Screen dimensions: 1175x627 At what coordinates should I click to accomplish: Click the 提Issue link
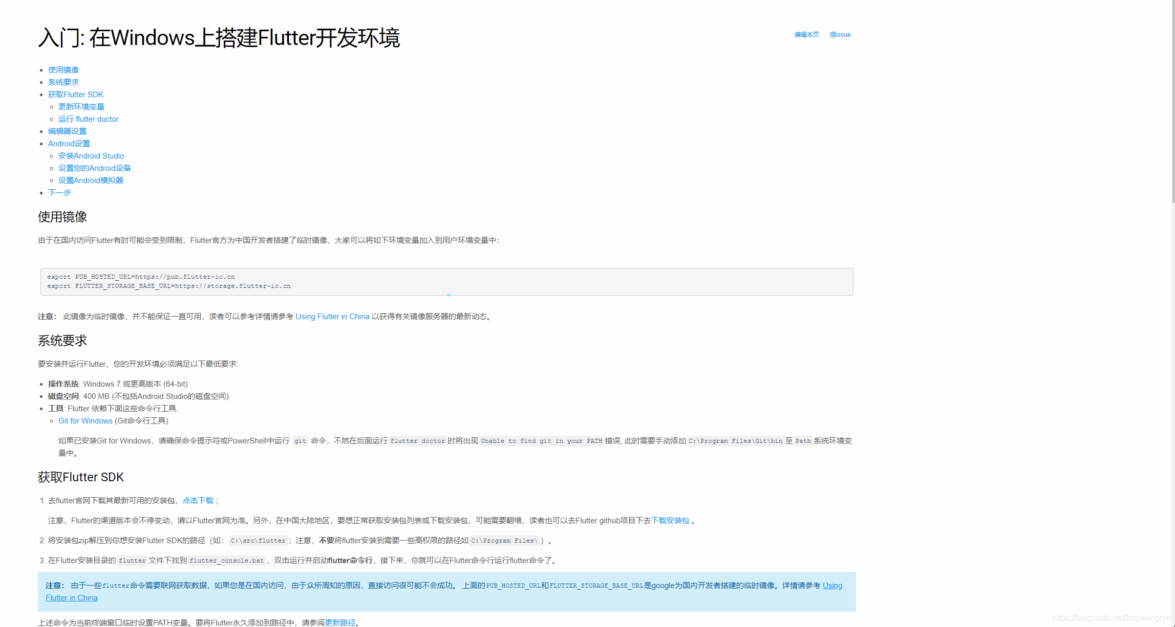840,35
